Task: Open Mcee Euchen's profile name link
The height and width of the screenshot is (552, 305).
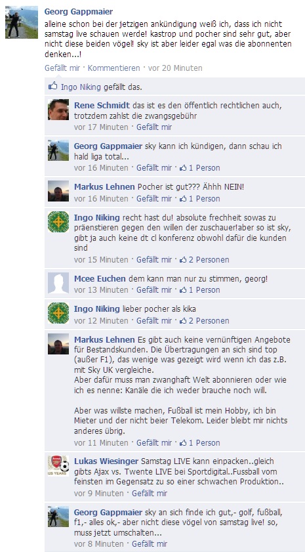Action: pos(100,279)
